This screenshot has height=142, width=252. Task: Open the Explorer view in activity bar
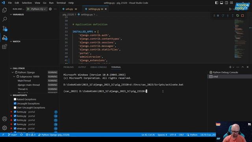point(4,10)
